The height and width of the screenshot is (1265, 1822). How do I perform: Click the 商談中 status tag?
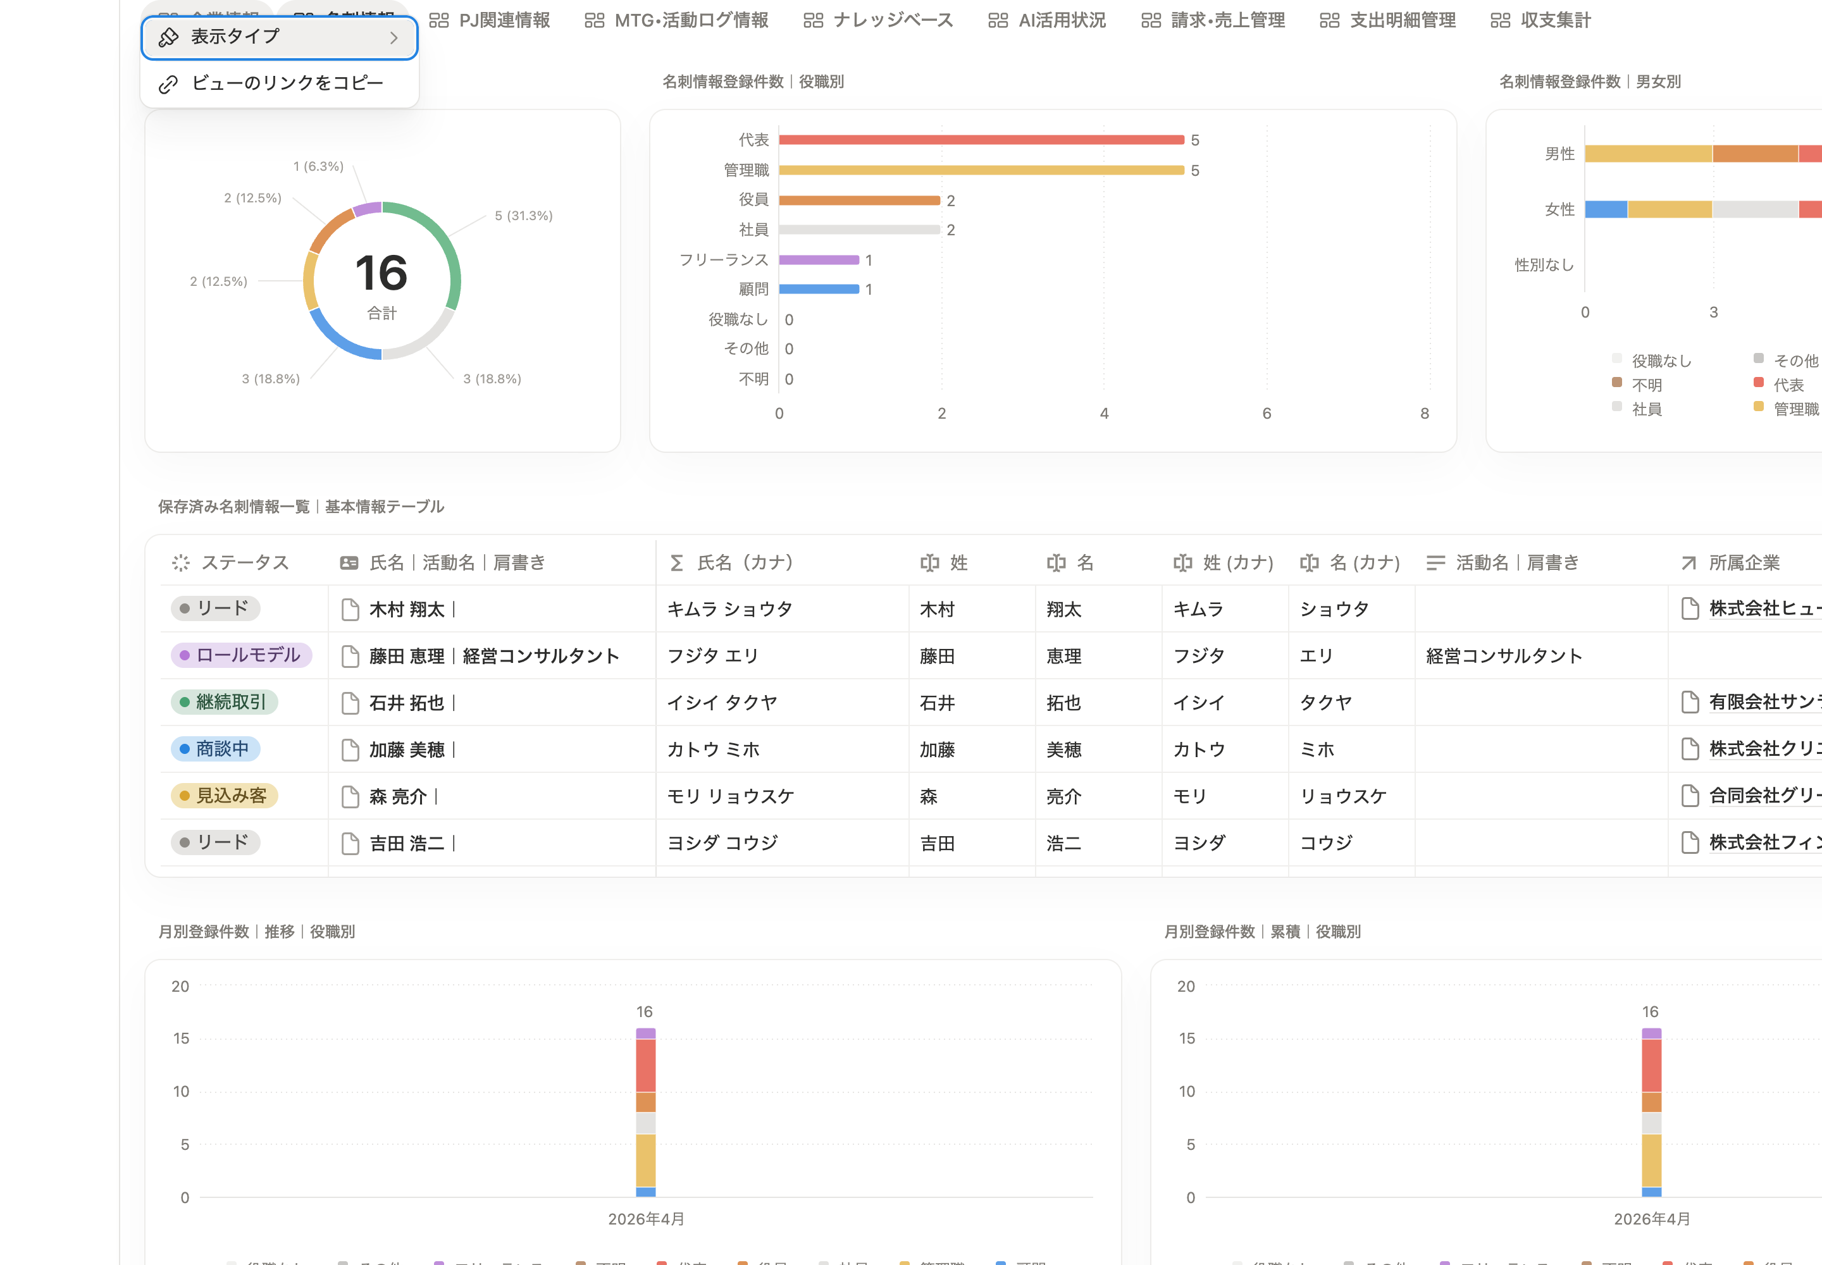pyautogui.click(x=216, y=748)
